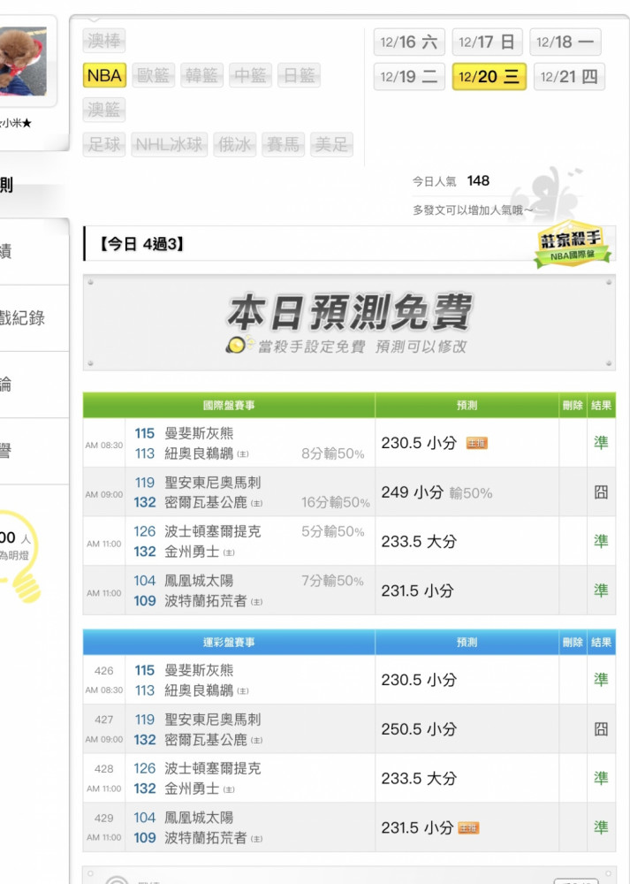
Task: Click 國際盤賽事 table header
Action: (x=229, y=406)
